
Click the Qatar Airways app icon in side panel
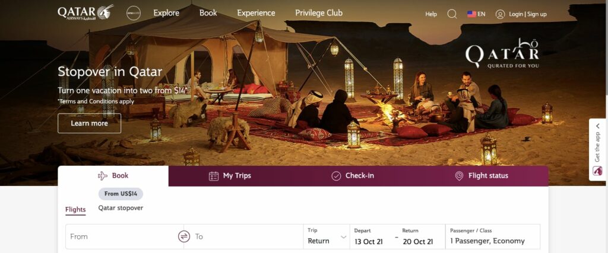pos(597,171)
